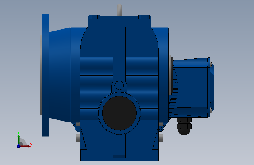Select the hex plug above the bore
Screen dimensions: 254x165
click(x=120, y=85)
